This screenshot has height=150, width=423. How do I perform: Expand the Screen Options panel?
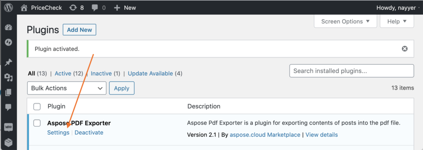pyautogui.click(x=345, y=21)
